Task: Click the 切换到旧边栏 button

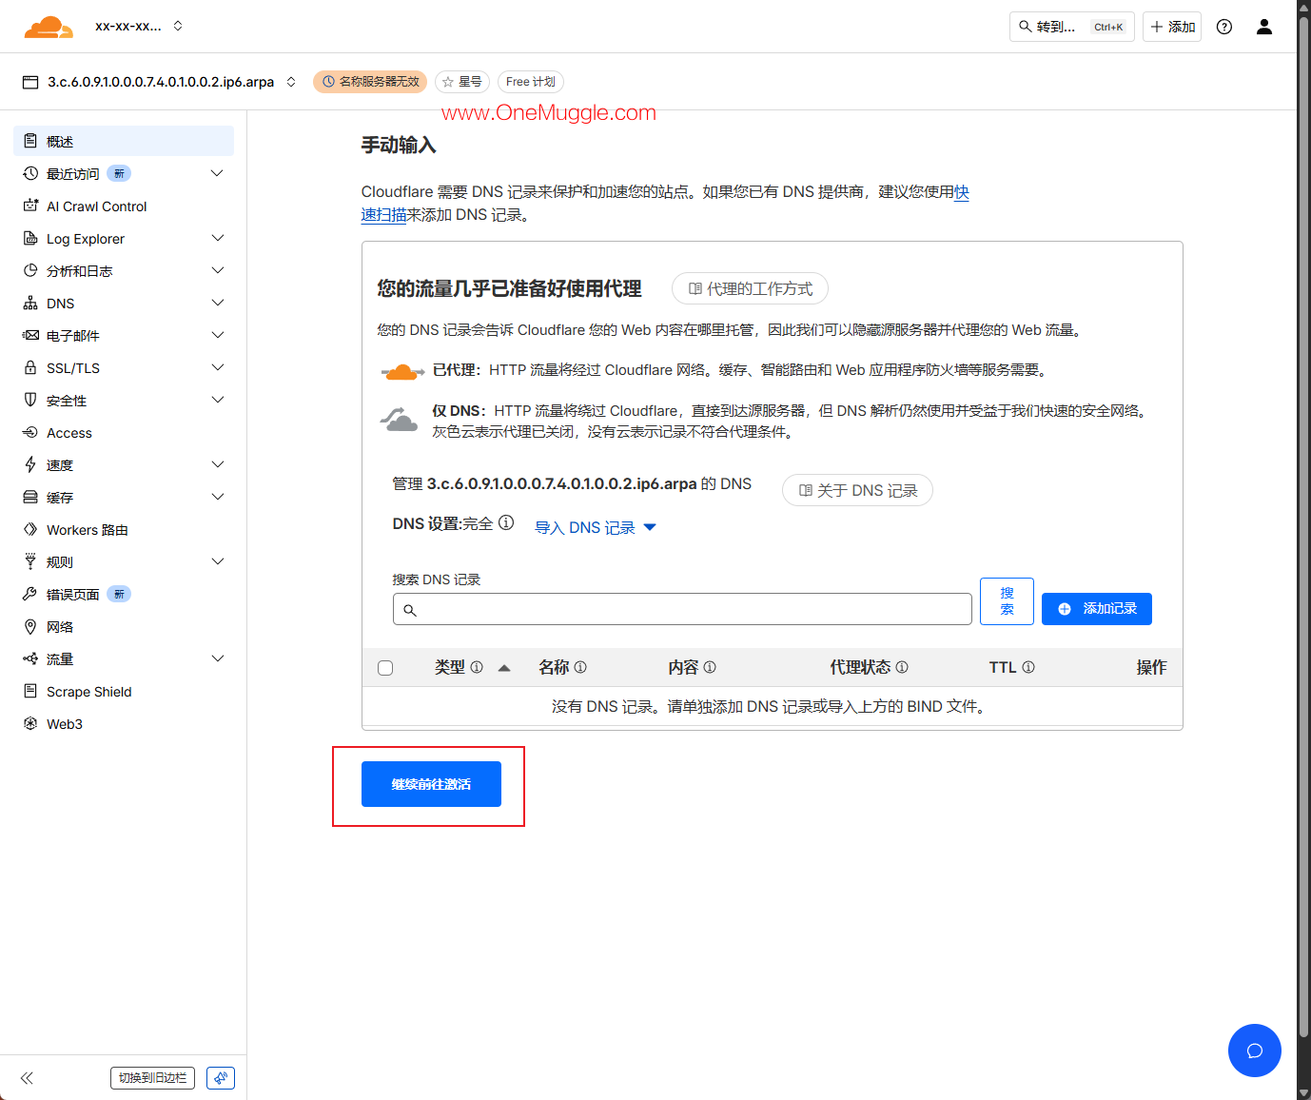Action: [152, 1078]
